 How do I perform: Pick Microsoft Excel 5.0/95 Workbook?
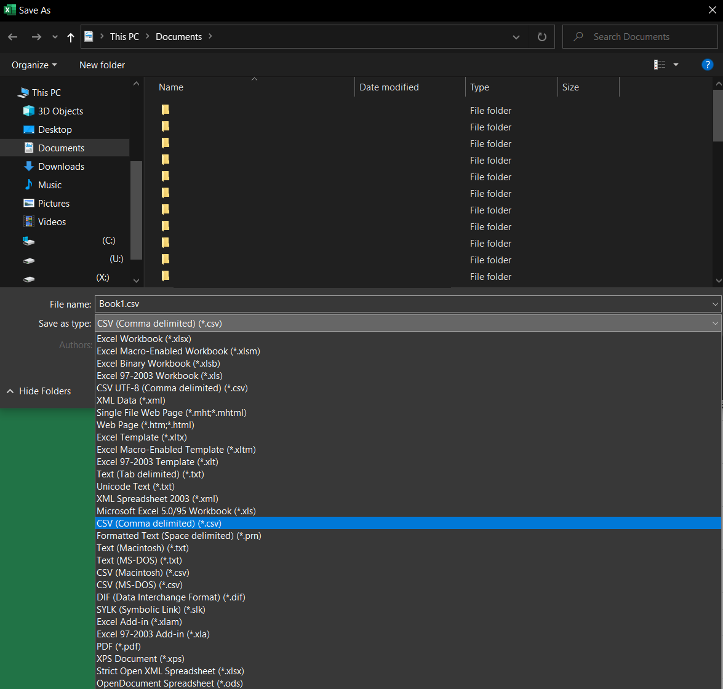coord(408,511)
